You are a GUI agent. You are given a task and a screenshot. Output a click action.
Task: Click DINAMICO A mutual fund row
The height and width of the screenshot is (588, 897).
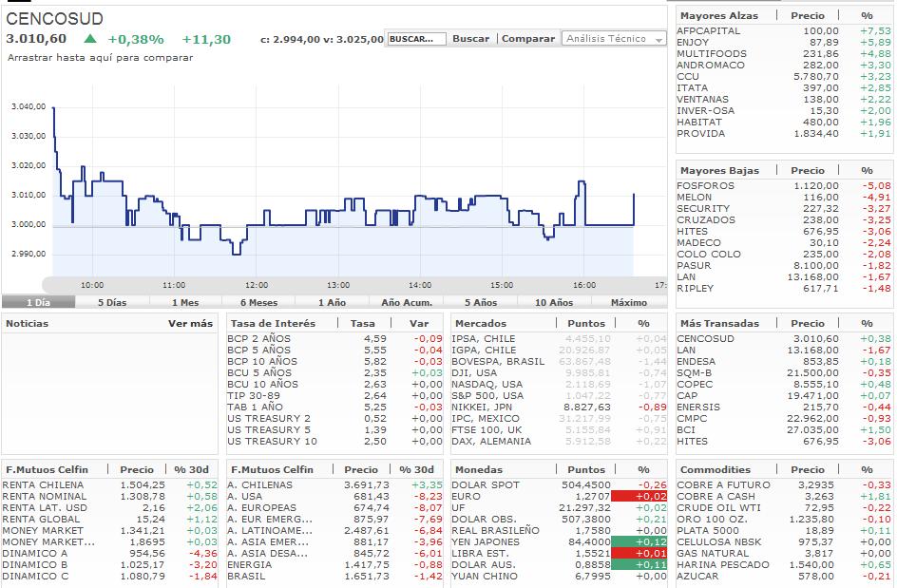tap(110, 553)
